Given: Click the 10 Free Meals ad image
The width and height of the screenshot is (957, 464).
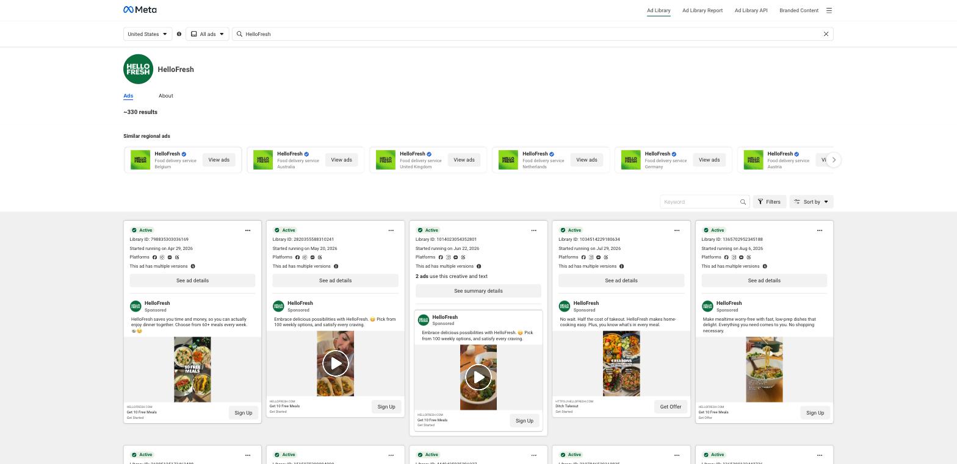Looking at the screenshot, I should (192, 369).
